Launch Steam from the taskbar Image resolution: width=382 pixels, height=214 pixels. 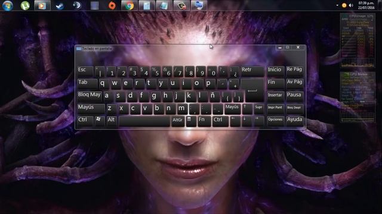coord(60,5)
